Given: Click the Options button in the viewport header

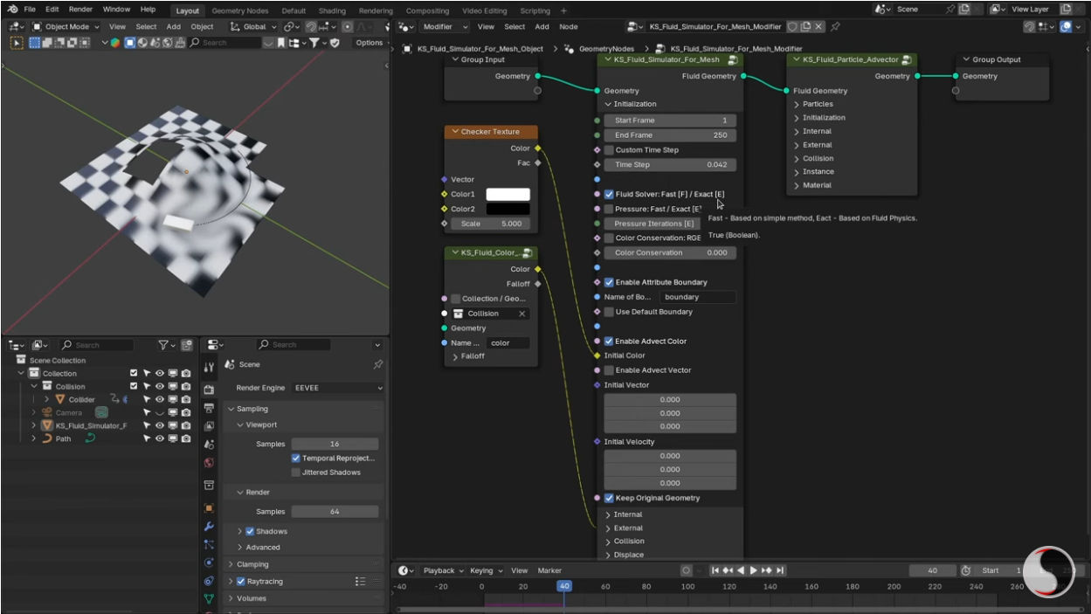Looking at the screenshot, I should pyautogui.click(x=370, y=42).
